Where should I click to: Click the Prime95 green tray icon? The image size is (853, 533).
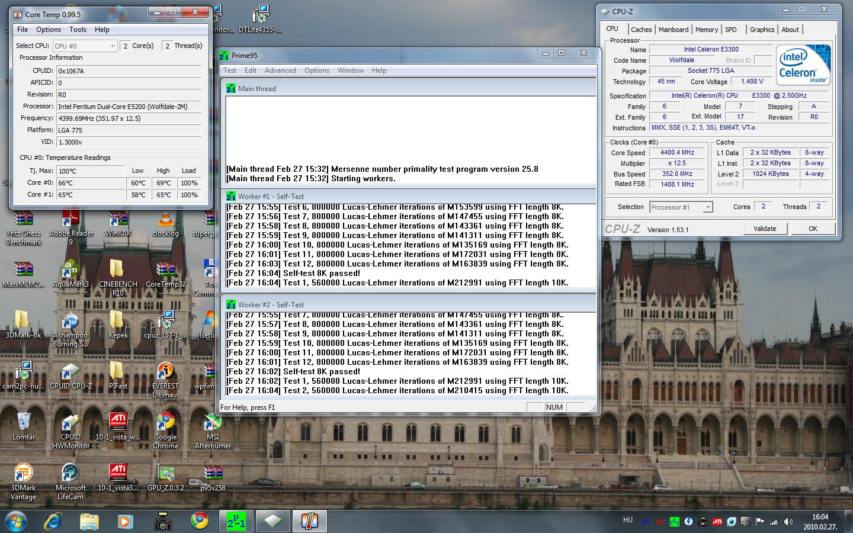pos(674,522)
